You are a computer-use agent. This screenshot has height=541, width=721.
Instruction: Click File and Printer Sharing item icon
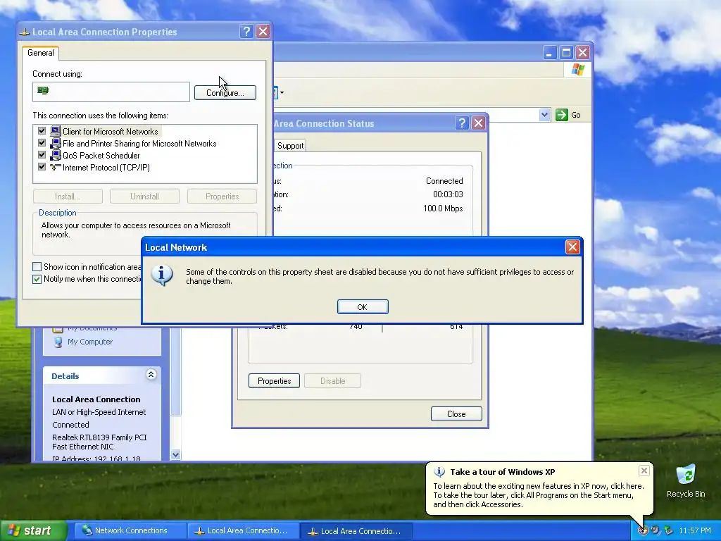point(55,143)
